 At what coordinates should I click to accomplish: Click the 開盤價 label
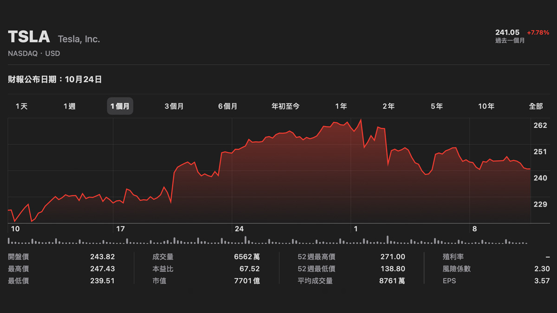(19, 257)
